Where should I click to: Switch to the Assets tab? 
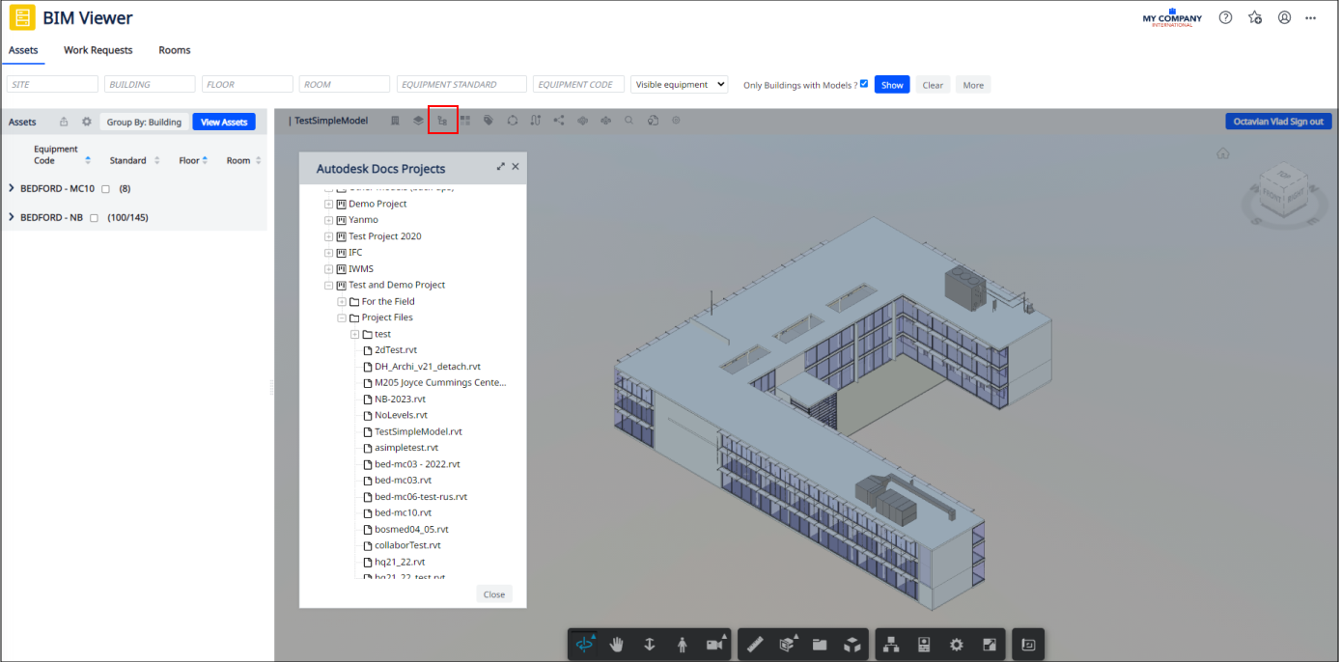tap(23, 50)
